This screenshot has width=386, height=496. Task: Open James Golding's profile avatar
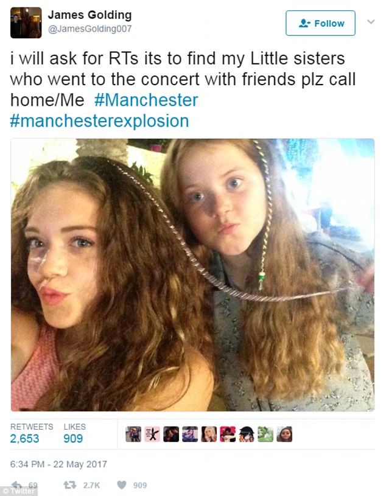(x=26, y=23)
